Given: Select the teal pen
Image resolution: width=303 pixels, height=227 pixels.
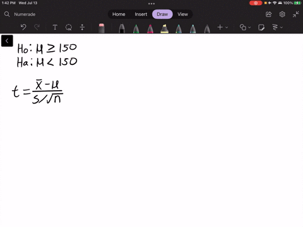Looking at the screenshot, I should [179, 28].
